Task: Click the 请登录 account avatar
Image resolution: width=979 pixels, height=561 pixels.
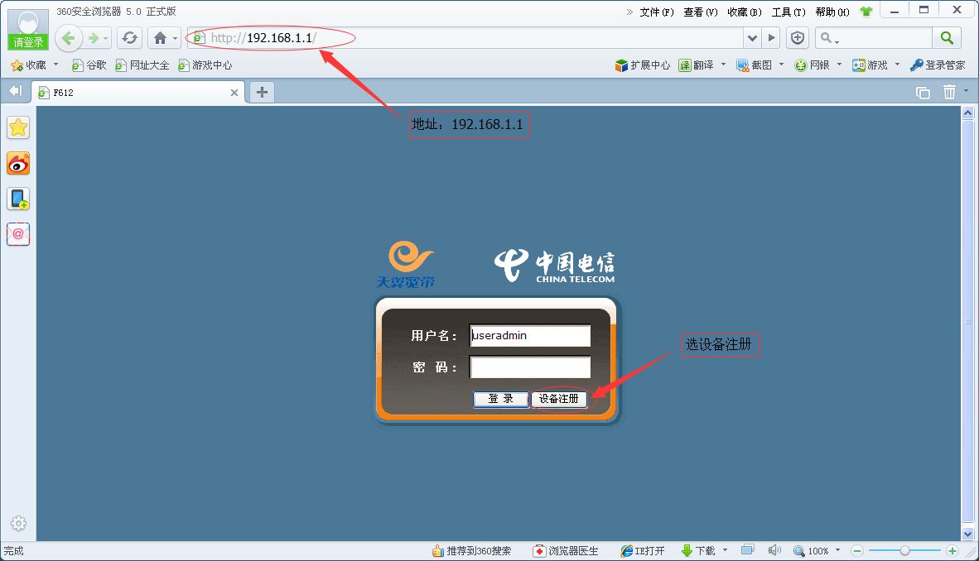Action: click(28, 29)
